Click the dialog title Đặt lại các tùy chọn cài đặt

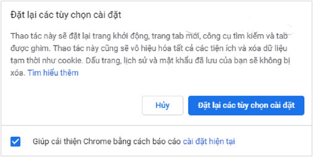[x=66, y=15]
